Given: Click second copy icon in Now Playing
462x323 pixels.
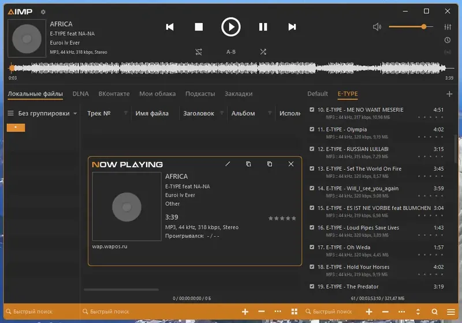Looking at the screenshot, I should pyautogui.click(x=270, y=164).
